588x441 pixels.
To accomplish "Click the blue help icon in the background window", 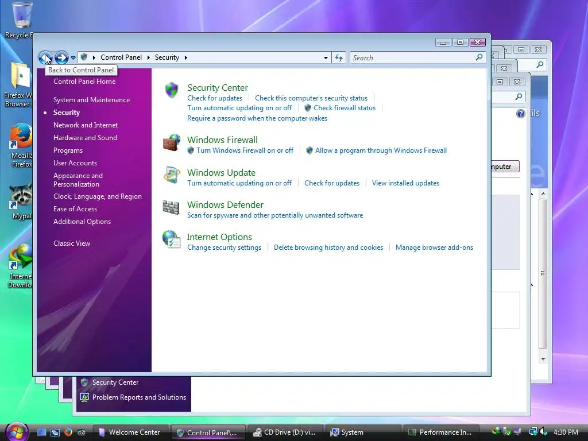I will point(521,114).
